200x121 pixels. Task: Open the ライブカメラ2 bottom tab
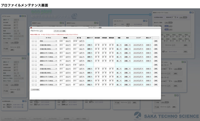pos(38,119)
